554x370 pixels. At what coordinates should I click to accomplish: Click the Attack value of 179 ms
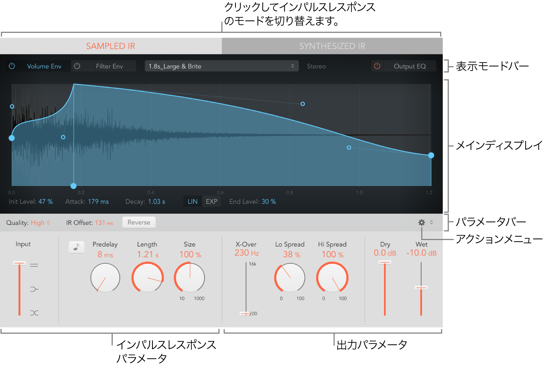(x=98, y=201)
